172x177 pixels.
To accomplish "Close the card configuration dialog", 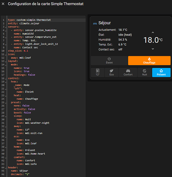I will pos(3,4).
